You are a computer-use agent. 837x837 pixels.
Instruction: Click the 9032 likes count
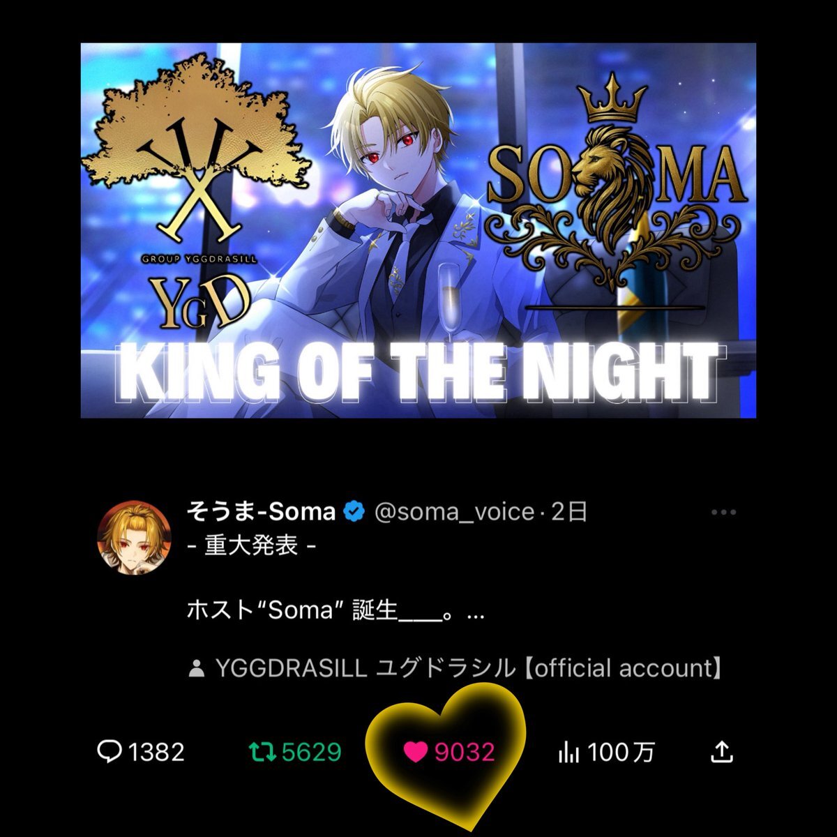(x=465, y=752)
